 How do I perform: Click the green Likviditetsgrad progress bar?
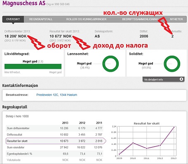click(x=33, y=66)
